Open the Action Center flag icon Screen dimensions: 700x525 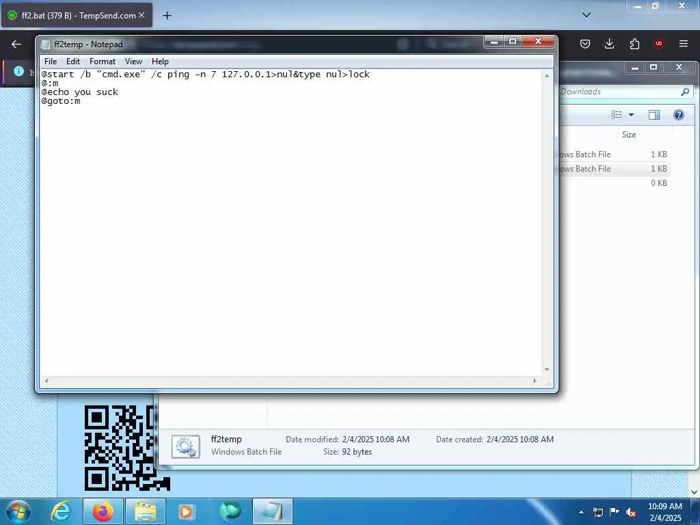[615, 512]
